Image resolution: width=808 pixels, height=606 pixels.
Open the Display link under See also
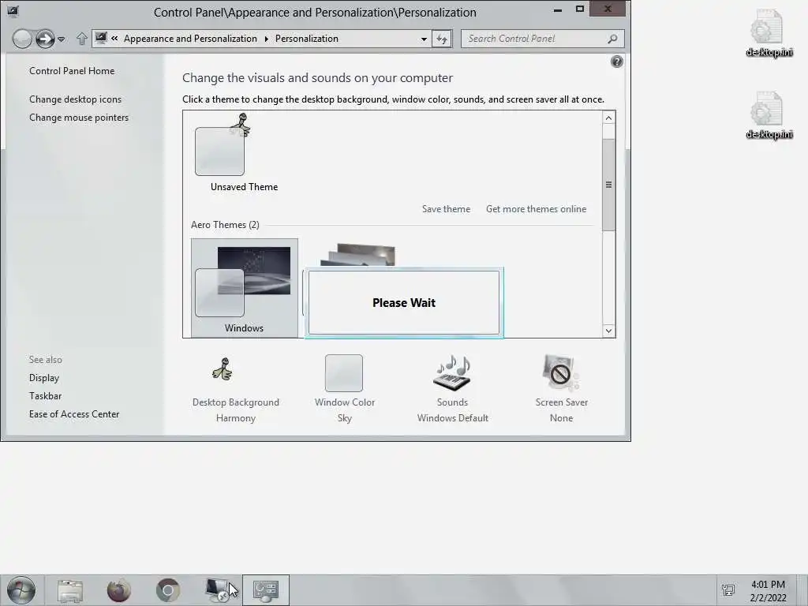click(44, 378)
